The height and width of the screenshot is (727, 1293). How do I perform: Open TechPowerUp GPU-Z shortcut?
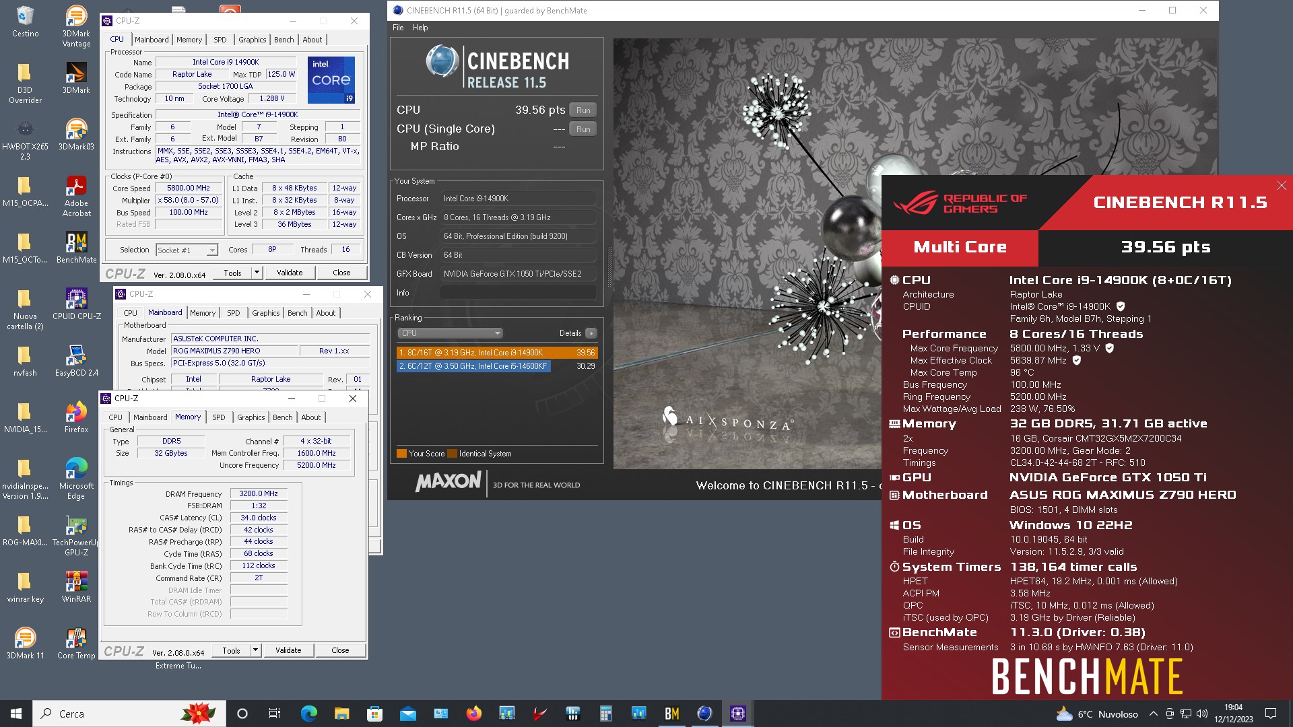point(76,535)
